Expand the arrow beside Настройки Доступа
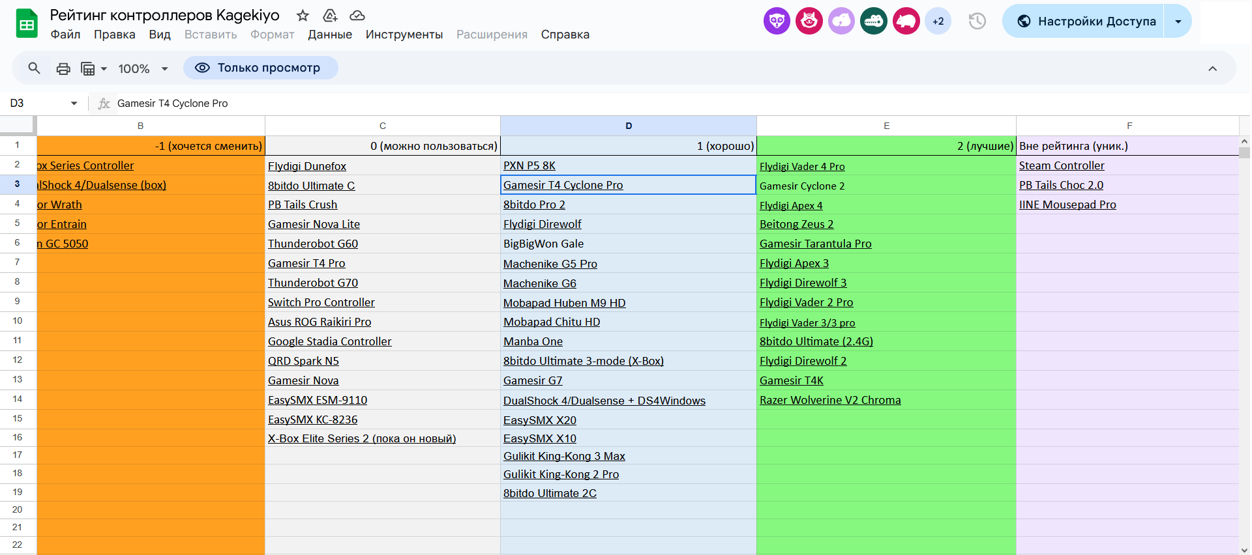 pos(1178,21)
